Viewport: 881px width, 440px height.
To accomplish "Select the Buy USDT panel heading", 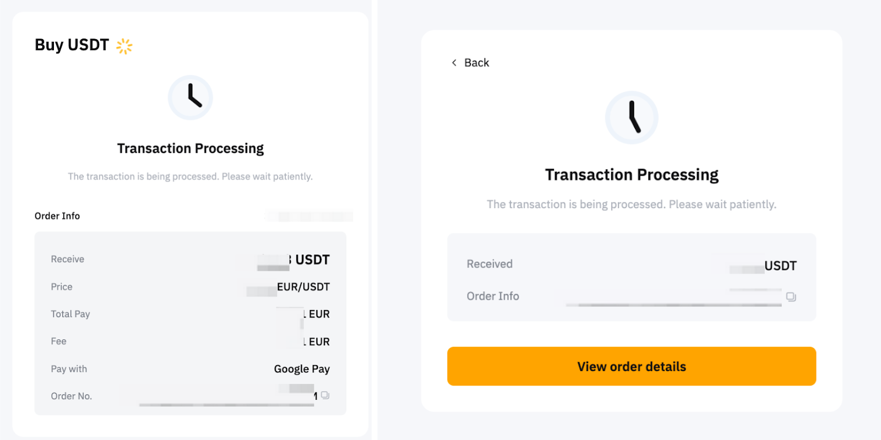I will pos(72,45).
